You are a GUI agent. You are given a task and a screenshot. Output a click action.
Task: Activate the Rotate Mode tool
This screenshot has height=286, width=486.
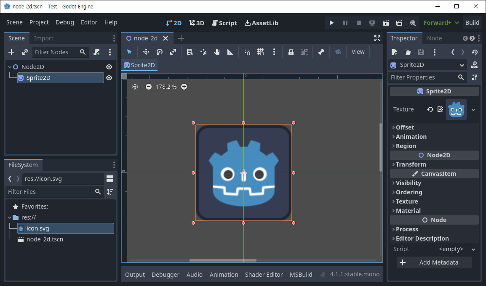(x=160, y=52)
